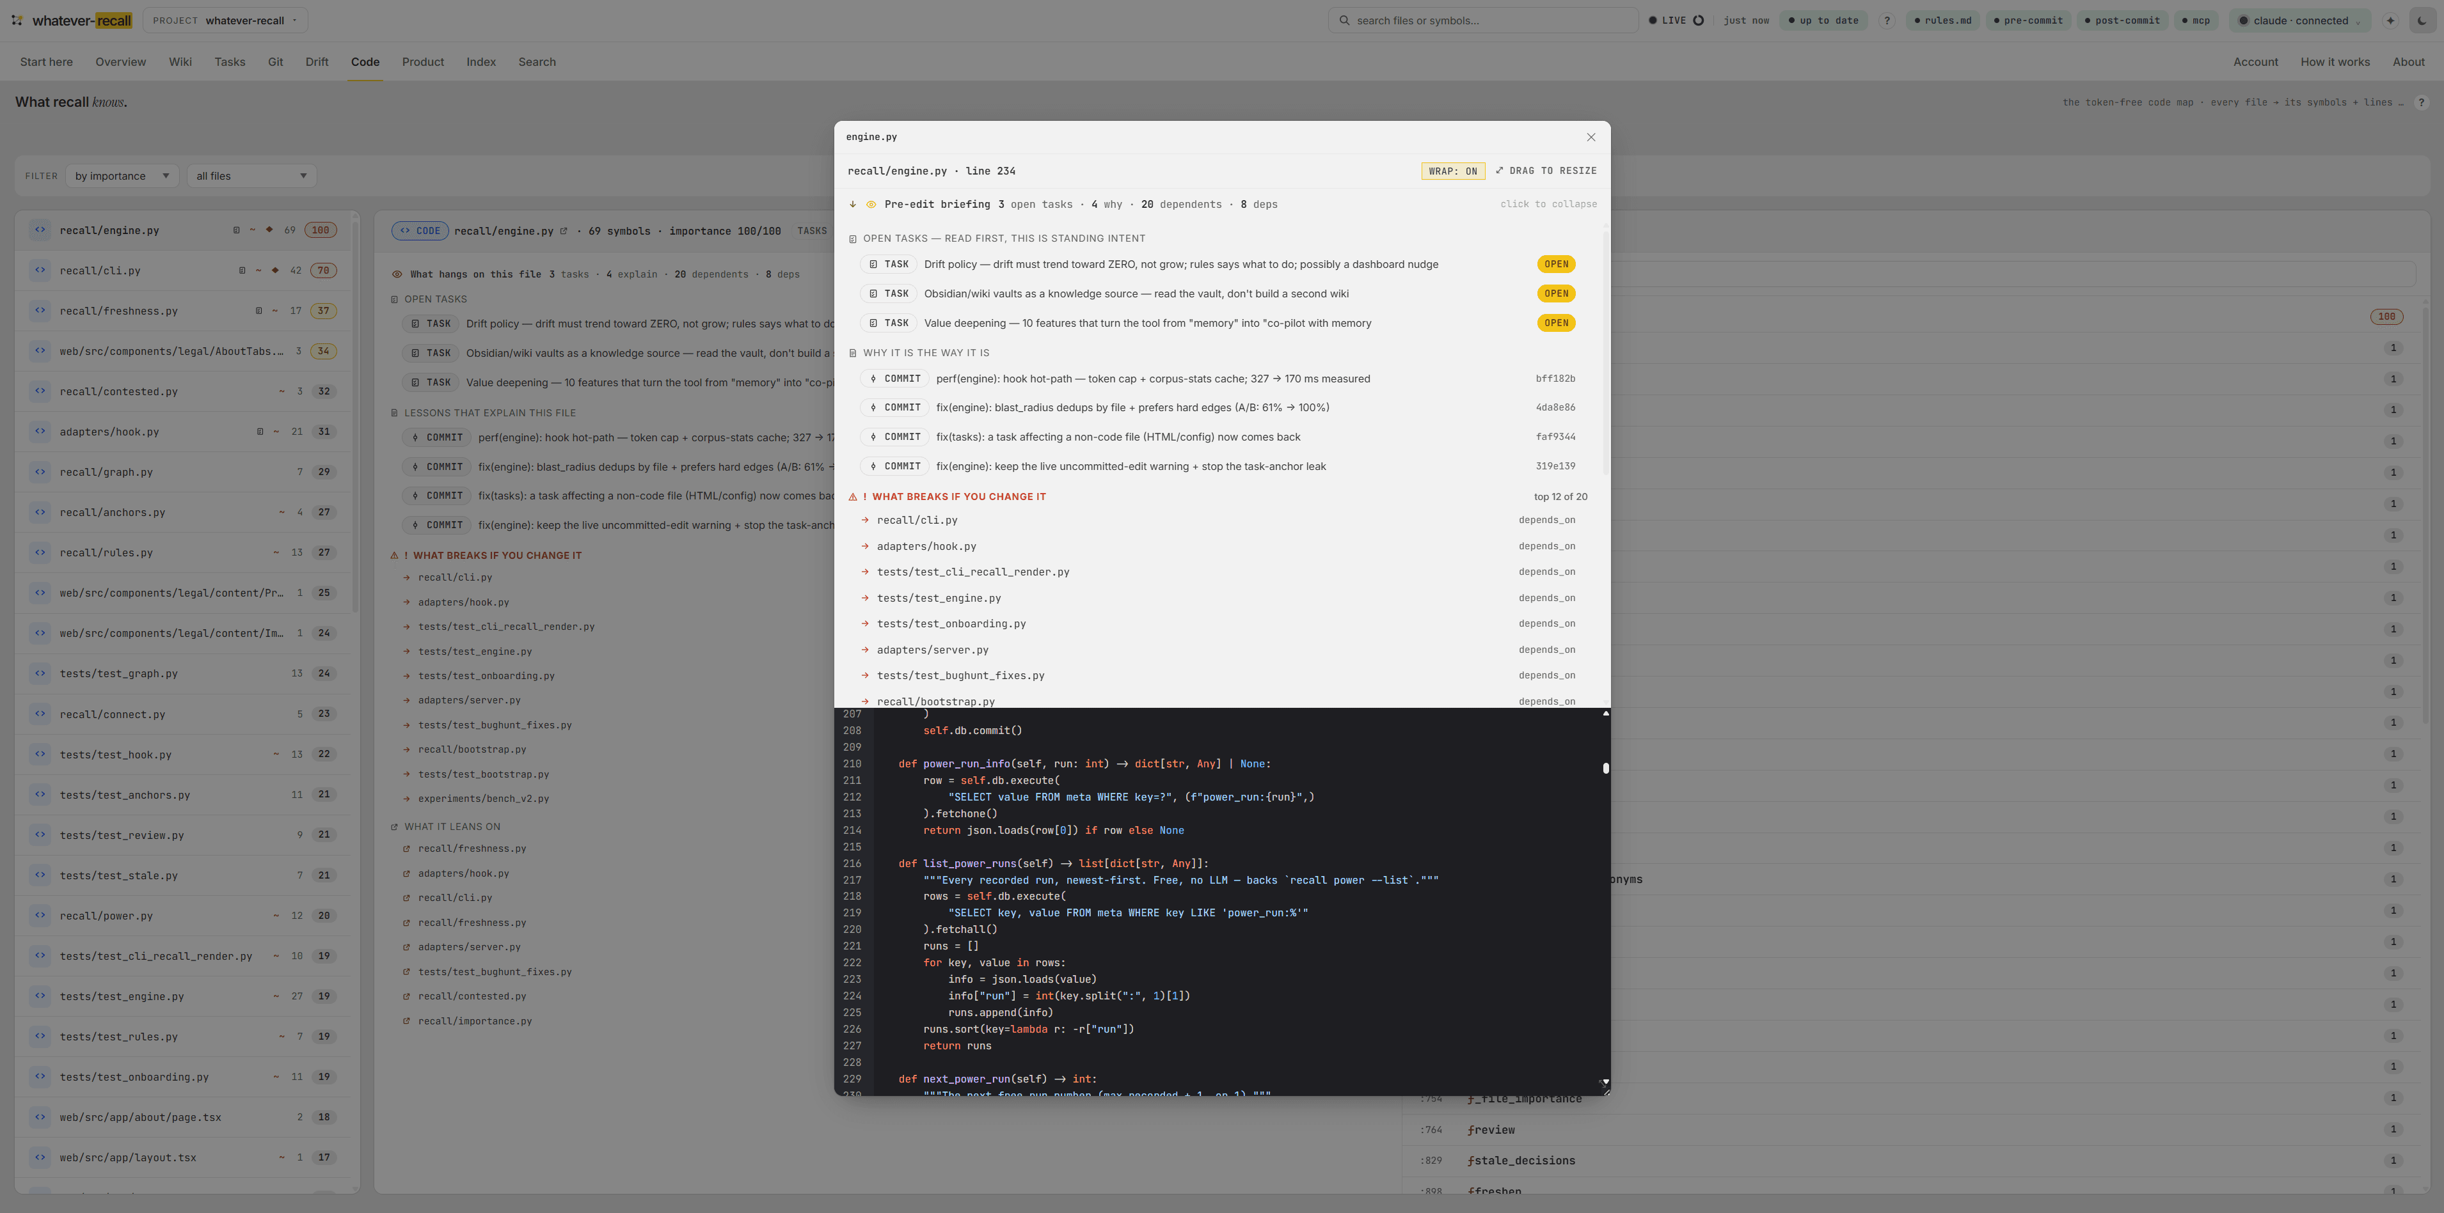Click the search files or symbols field
Viewport: 2444px width, 1213px height.
point(1483,20)
